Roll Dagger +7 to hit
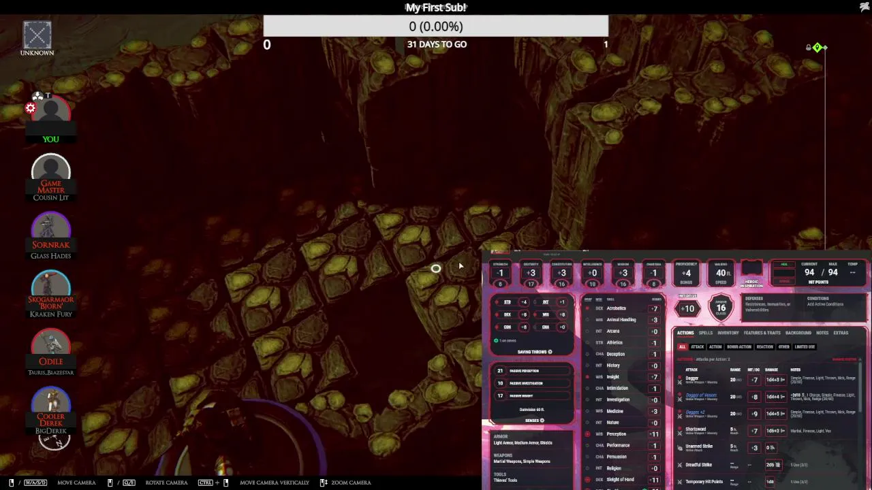This screenshot has height=490, width=872. point(754,380)
